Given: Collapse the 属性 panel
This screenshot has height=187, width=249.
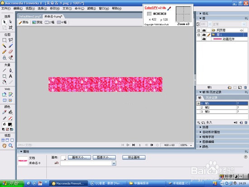Looking at the screenshot, I should 21,152.
